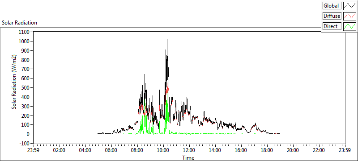Select the Direct legend label
This screenshot has height=161, width=358.
click(x=332, y=26)
